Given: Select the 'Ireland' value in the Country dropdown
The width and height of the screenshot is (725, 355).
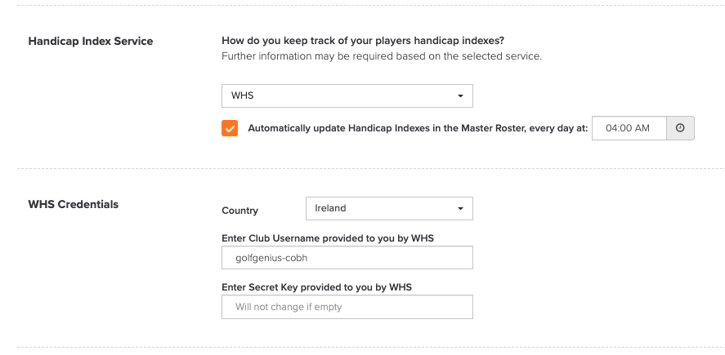Looking at the screenshot, I should click(330, 208).
